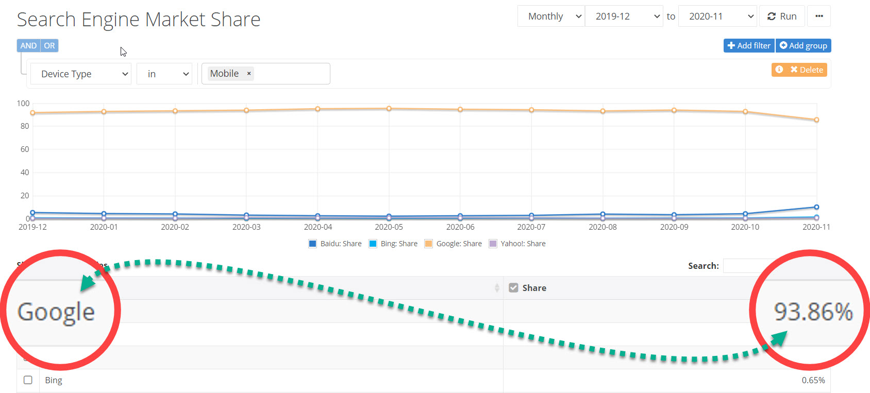Screen dimensions: 870x393
Task: Click the Add filter button
Action: point(749,46)
